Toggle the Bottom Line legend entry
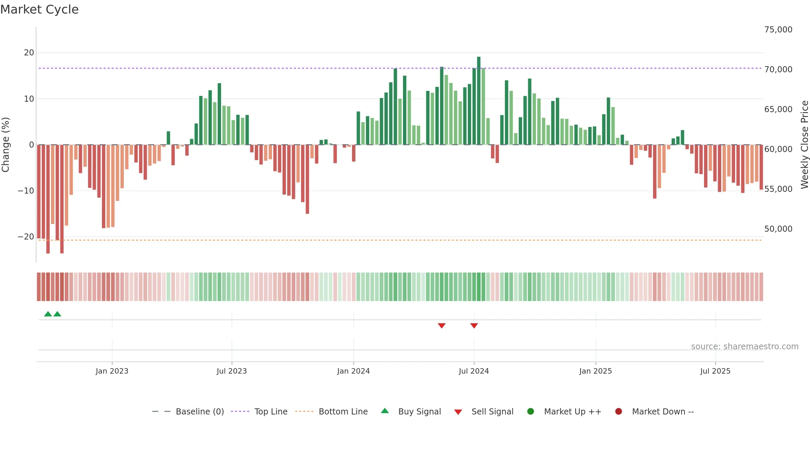The image size is (810, 456). 331,411
